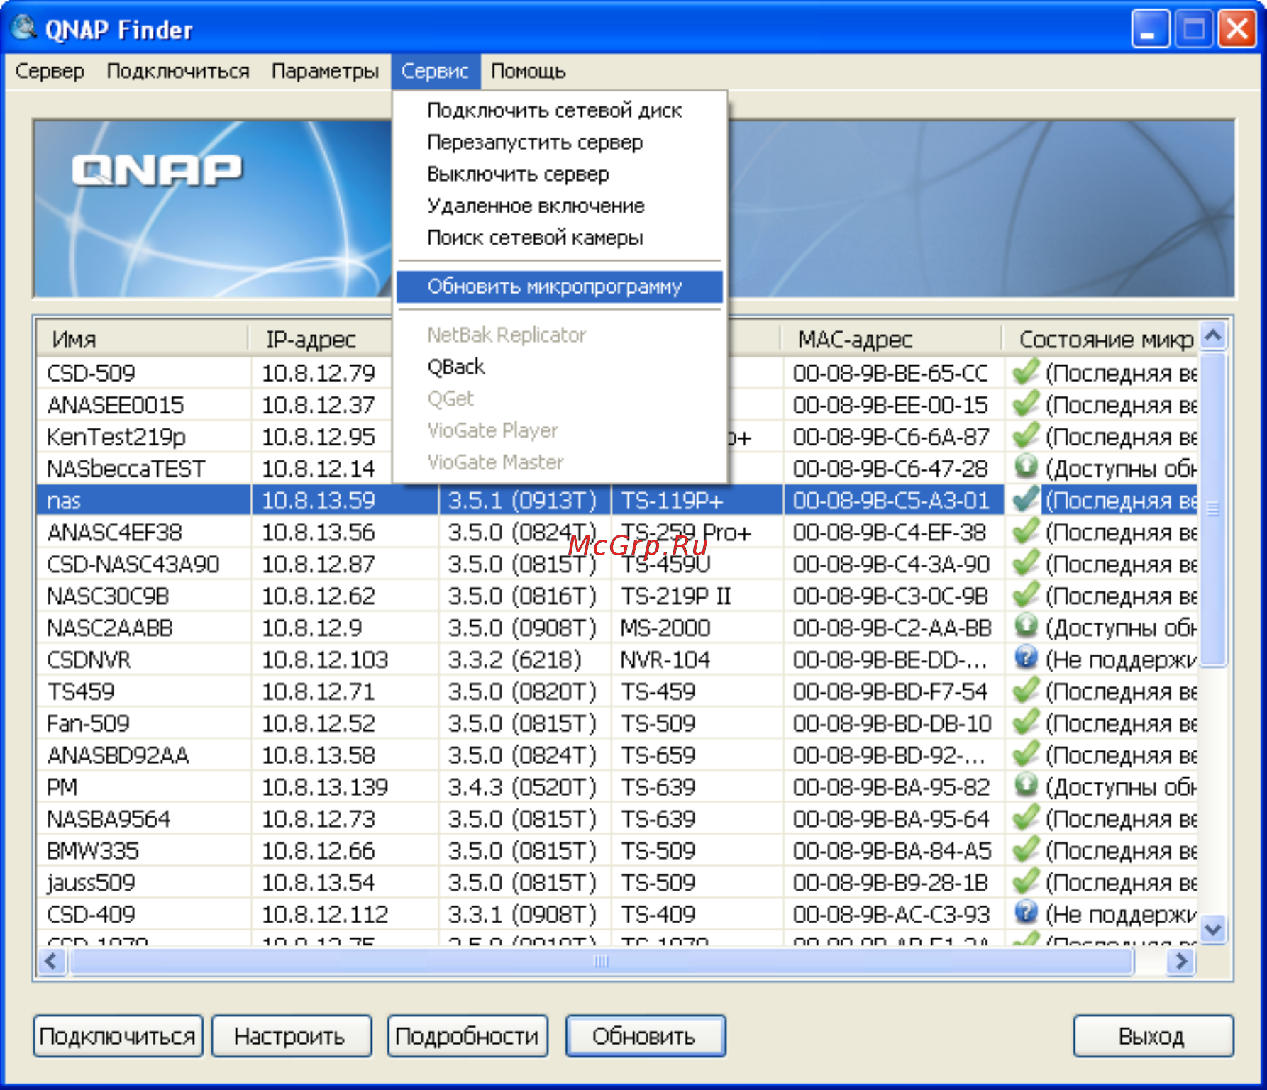Click the vertical scrollbar up arrow
The height and width of the screenshot is (1090, 1267).
point(1213,335)
